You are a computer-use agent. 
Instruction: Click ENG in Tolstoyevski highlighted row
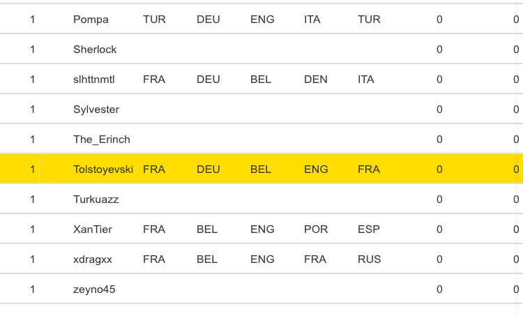pos(316,169)
